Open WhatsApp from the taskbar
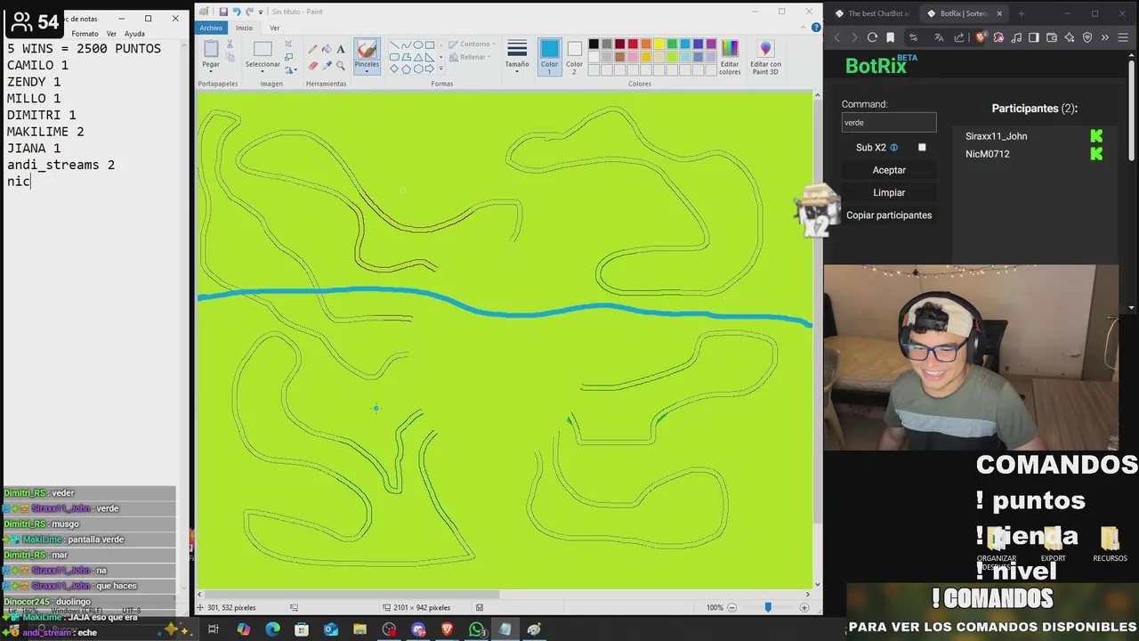Viewport: 1139px width, 641px height. 476,629
